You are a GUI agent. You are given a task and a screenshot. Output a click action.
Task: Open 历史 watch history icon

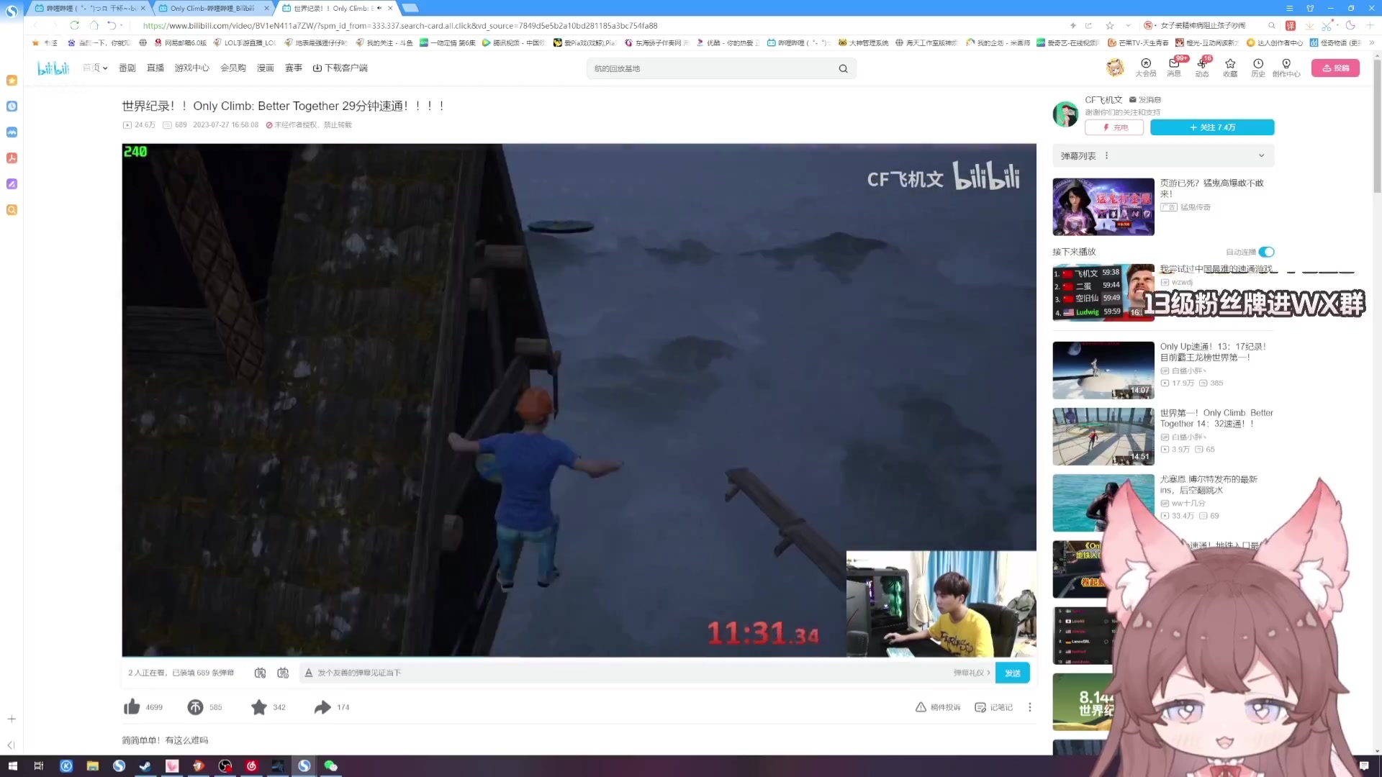coord(1258,68)
